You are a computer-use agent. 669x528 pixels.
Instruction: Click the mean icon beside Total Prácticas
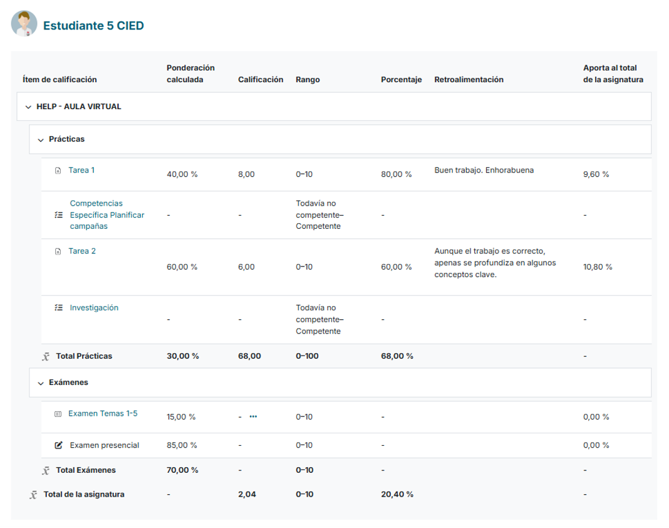(x=46, y=356)
